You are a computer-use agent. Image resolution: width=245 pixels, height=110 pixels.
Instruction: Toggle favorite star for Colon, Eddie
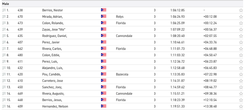coord(241,55)
